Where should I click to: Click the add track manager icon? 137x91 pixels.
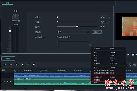(3, 70)
